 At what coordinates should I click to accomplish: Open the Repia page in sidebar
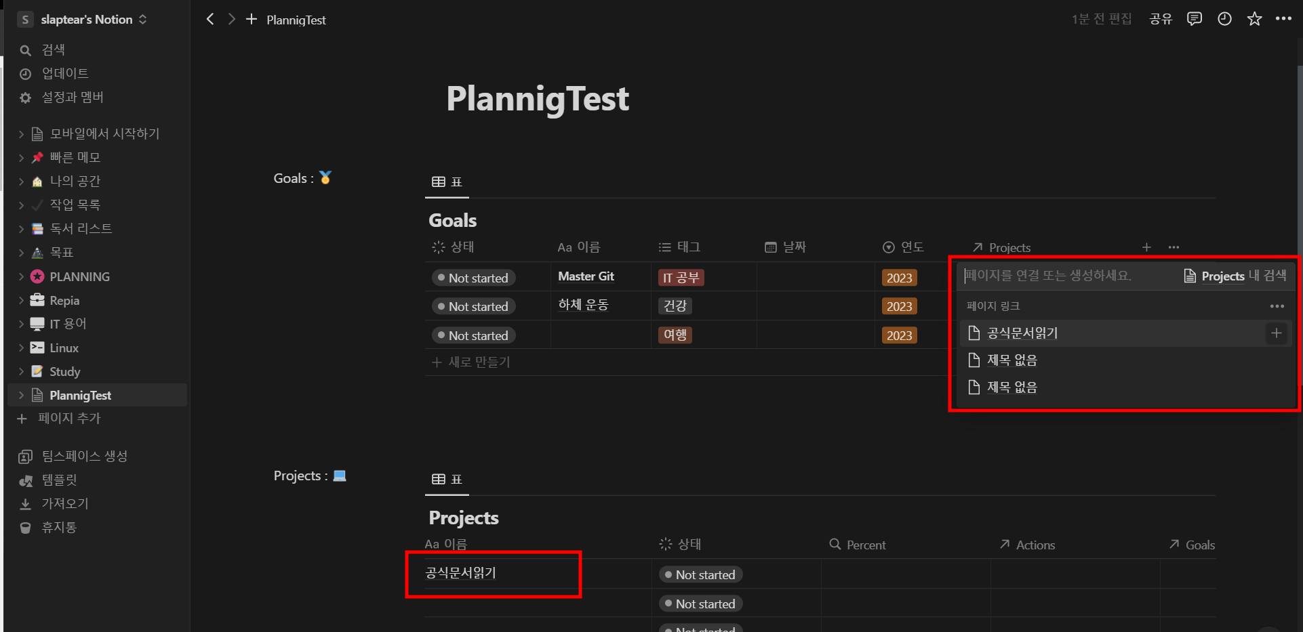[64, 300]
